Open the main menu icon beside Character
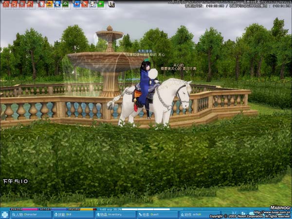Viewport: 292px width, 219px height. (4, 214)
